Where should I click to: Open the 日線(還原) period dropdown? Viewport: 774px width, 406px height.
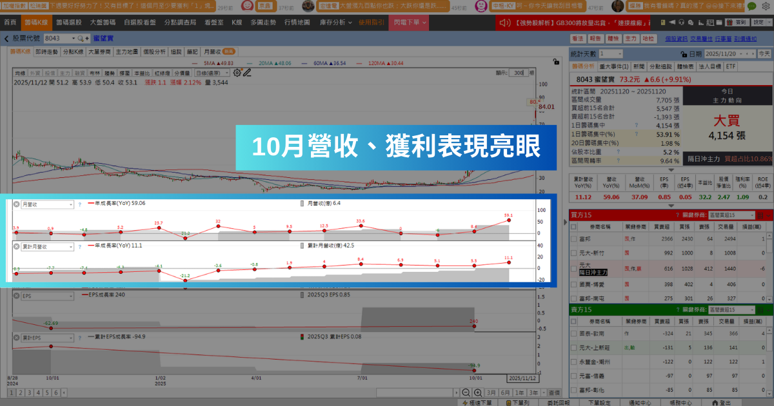click(213, 73)
